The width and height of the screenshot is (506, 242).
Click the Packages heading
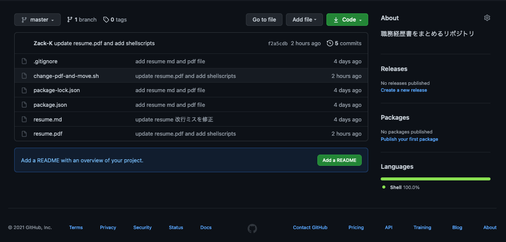[395, 118]
